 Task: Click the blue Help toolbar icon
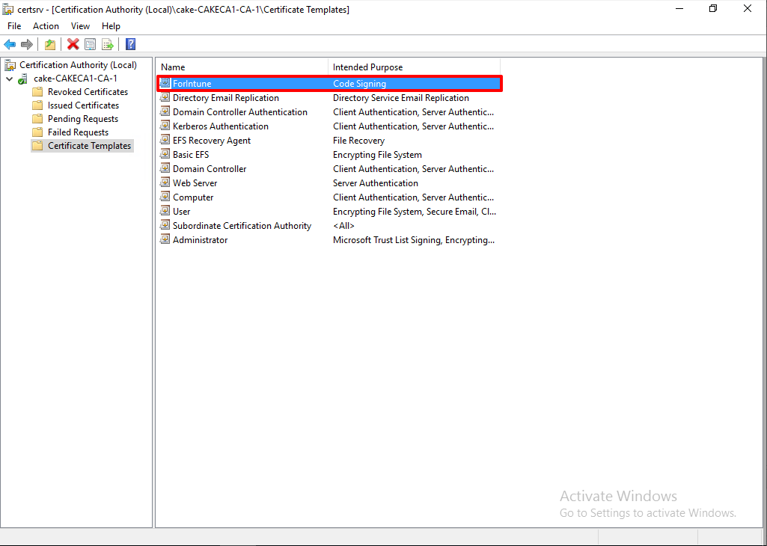(131, 44)
